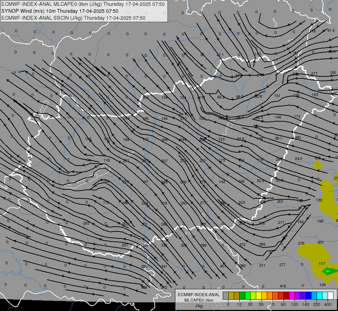
Task: Click the map value 401
Action: coord(223,266)
